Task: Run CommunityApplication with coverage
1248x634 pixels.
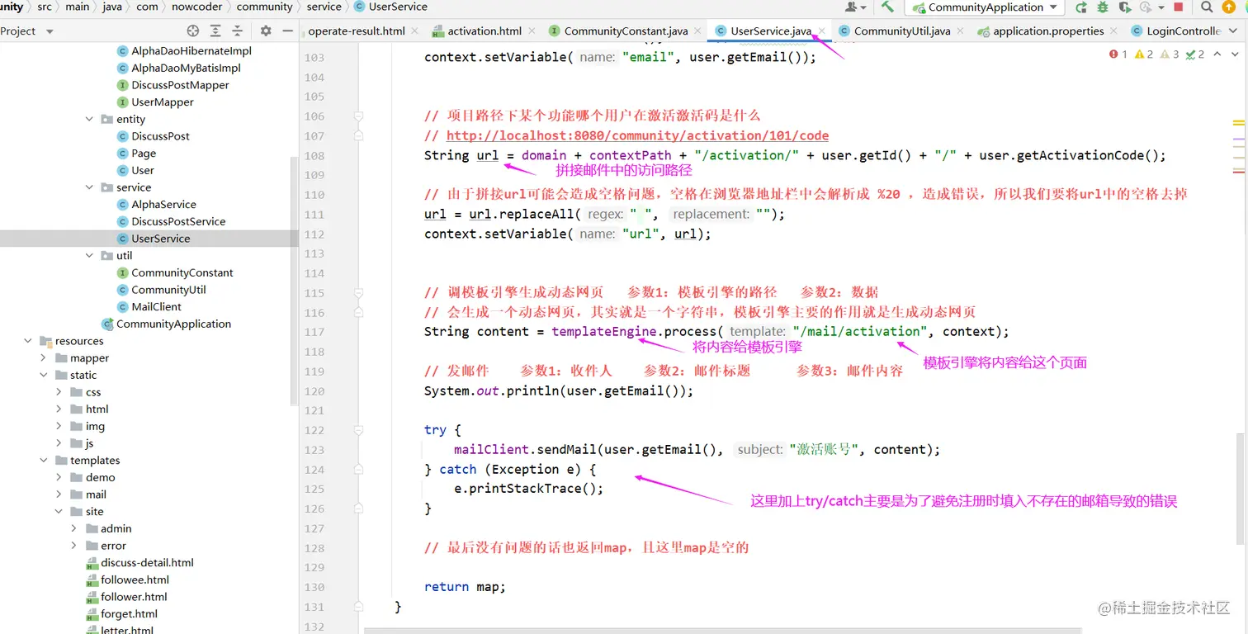Action: (x=1124, y=7)
